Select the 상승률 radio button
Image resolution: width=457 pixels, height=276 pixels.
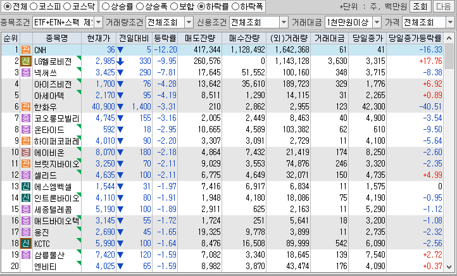pos(106,6)
